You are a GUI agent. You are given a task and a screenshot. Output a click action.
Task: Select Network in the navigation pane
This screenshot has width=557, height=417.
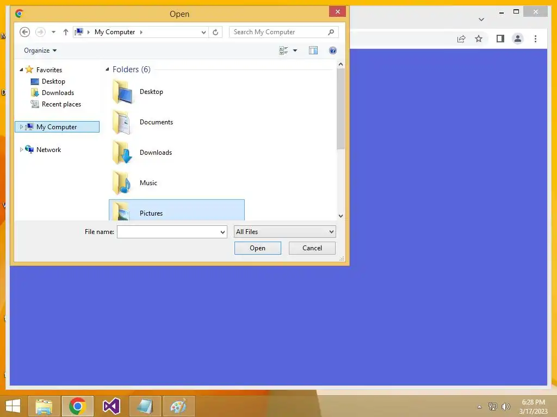point(48,150)
